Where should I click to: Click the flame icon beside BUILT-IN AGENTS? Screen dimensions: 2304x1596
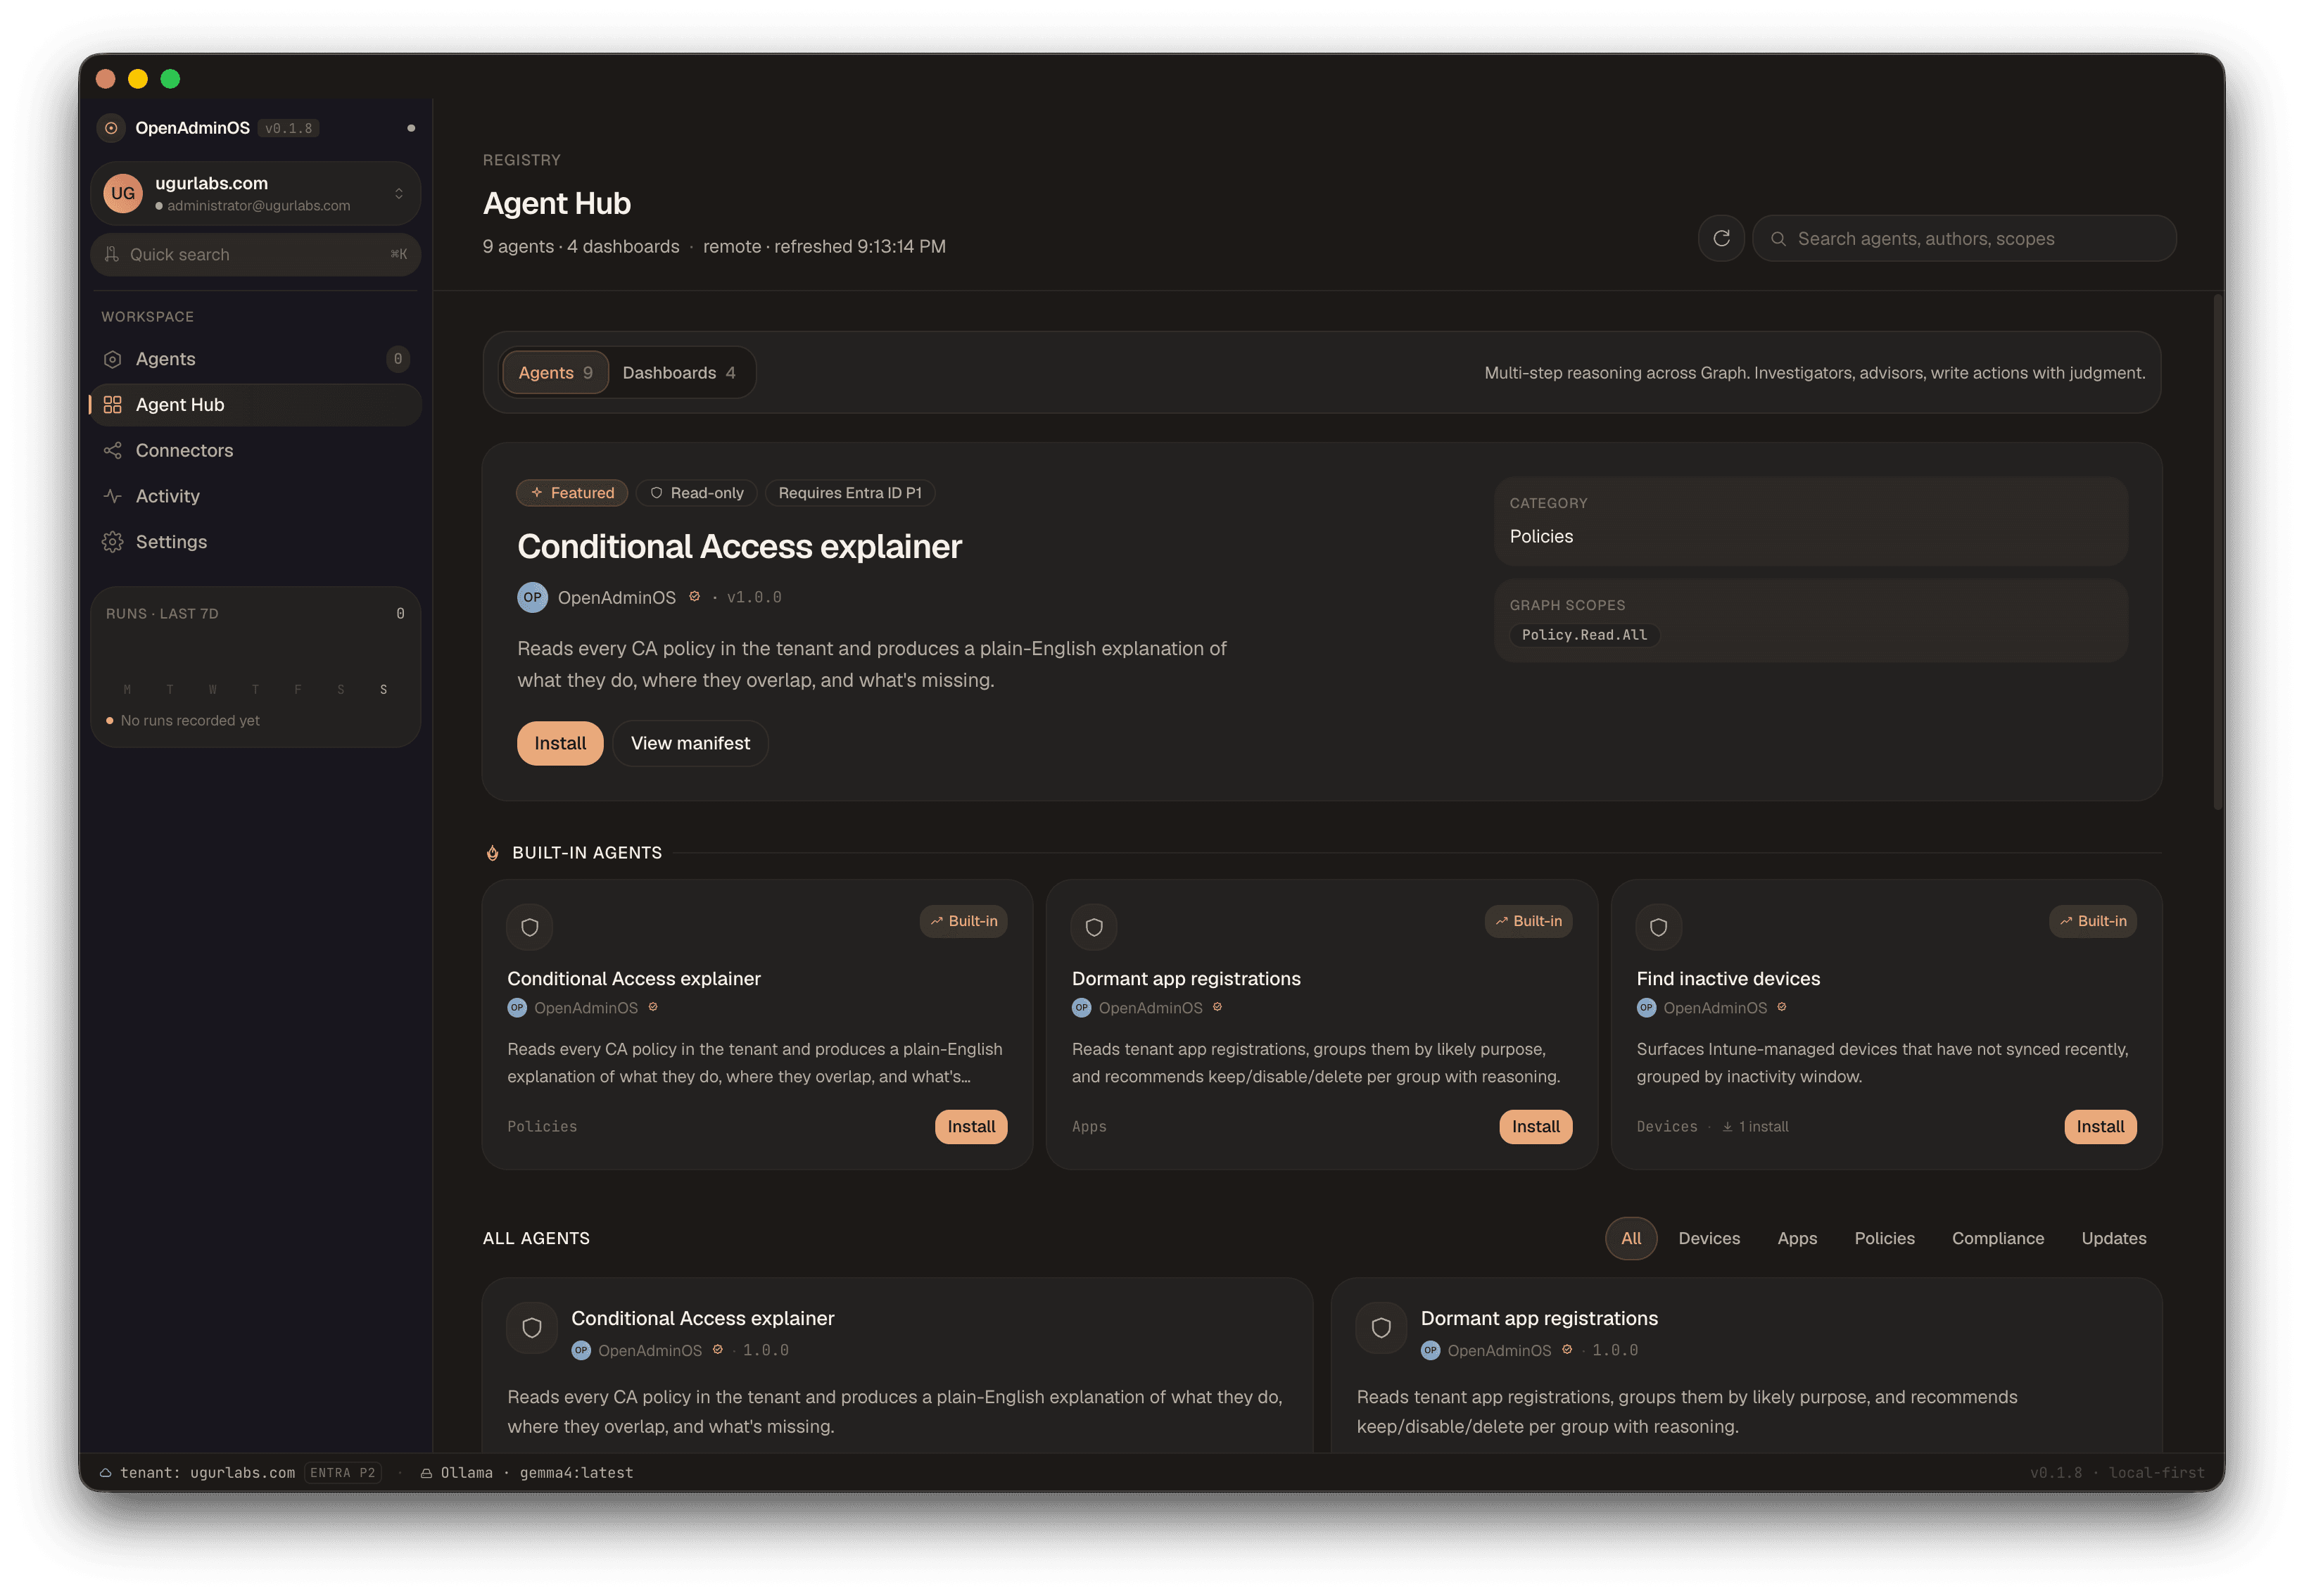click(492, 853)
